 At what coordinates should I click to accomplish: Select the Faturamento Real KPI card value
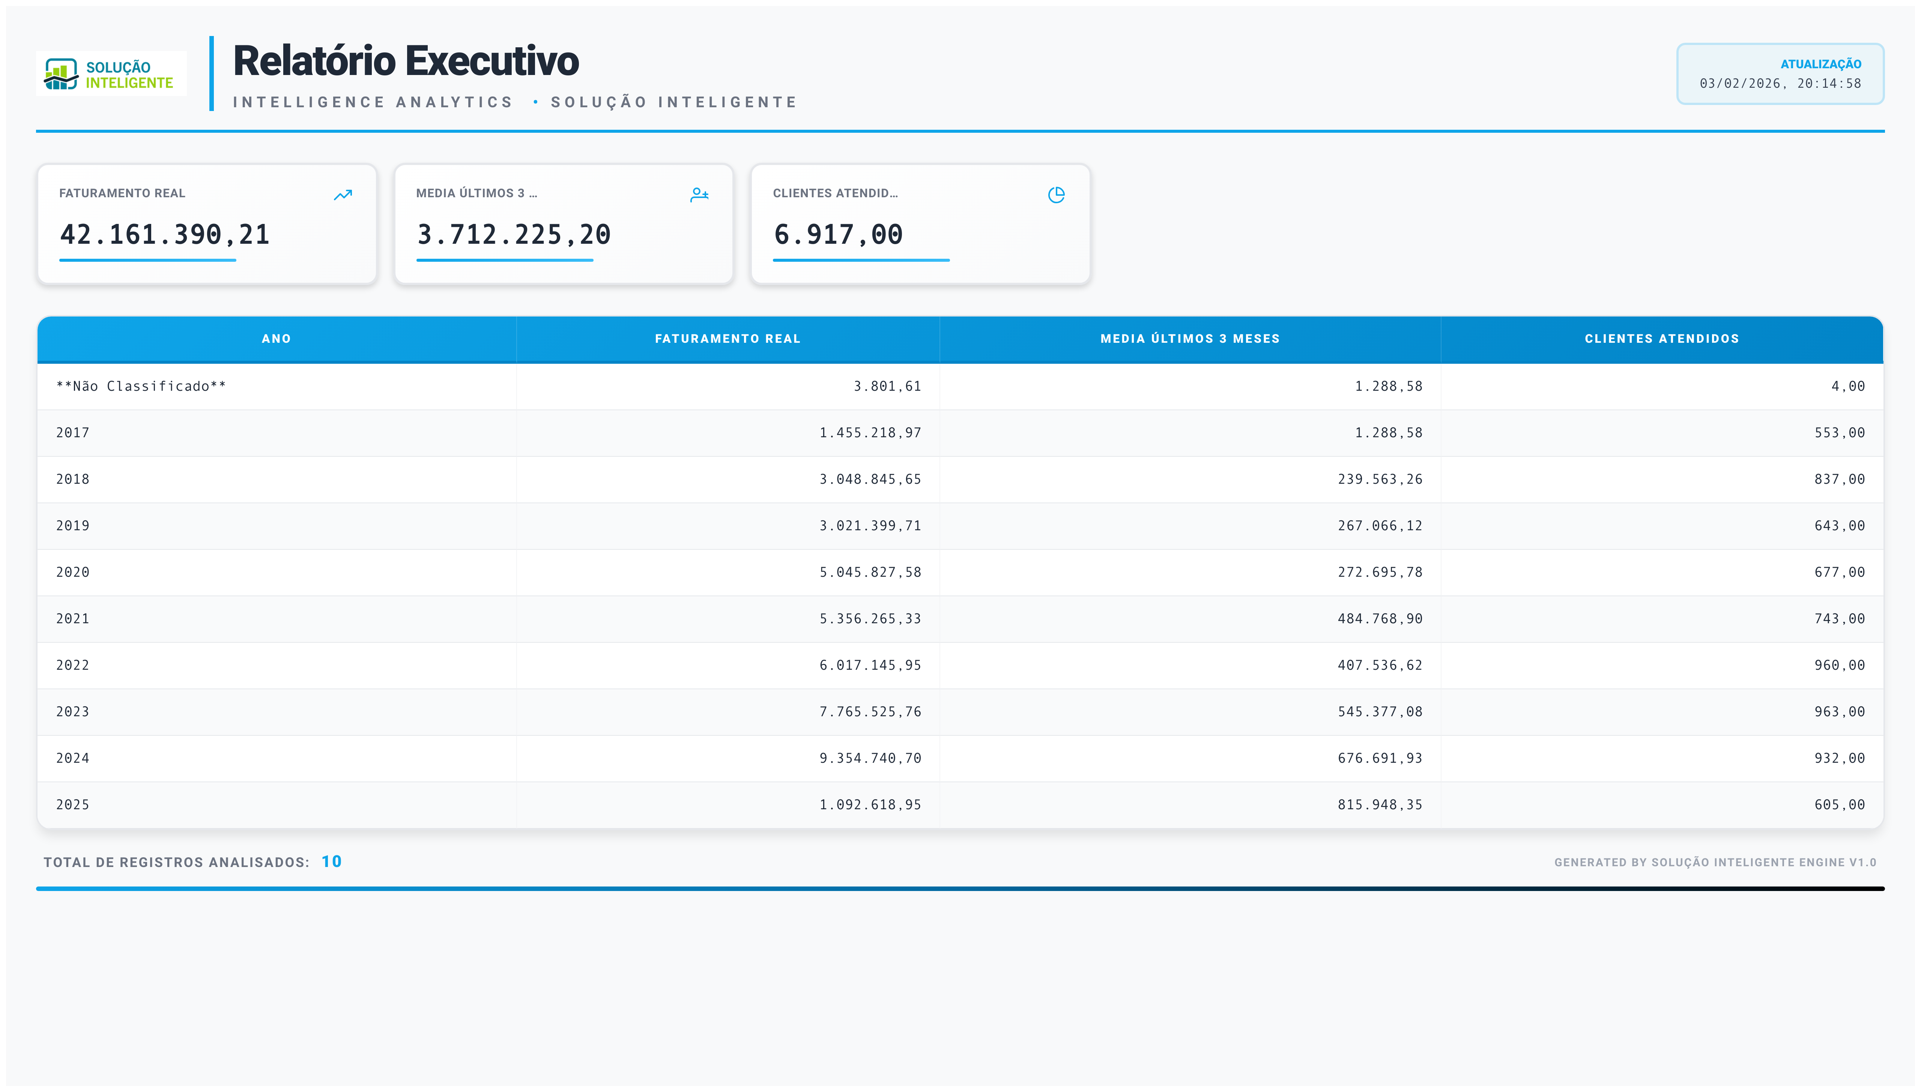click(164, 235)
